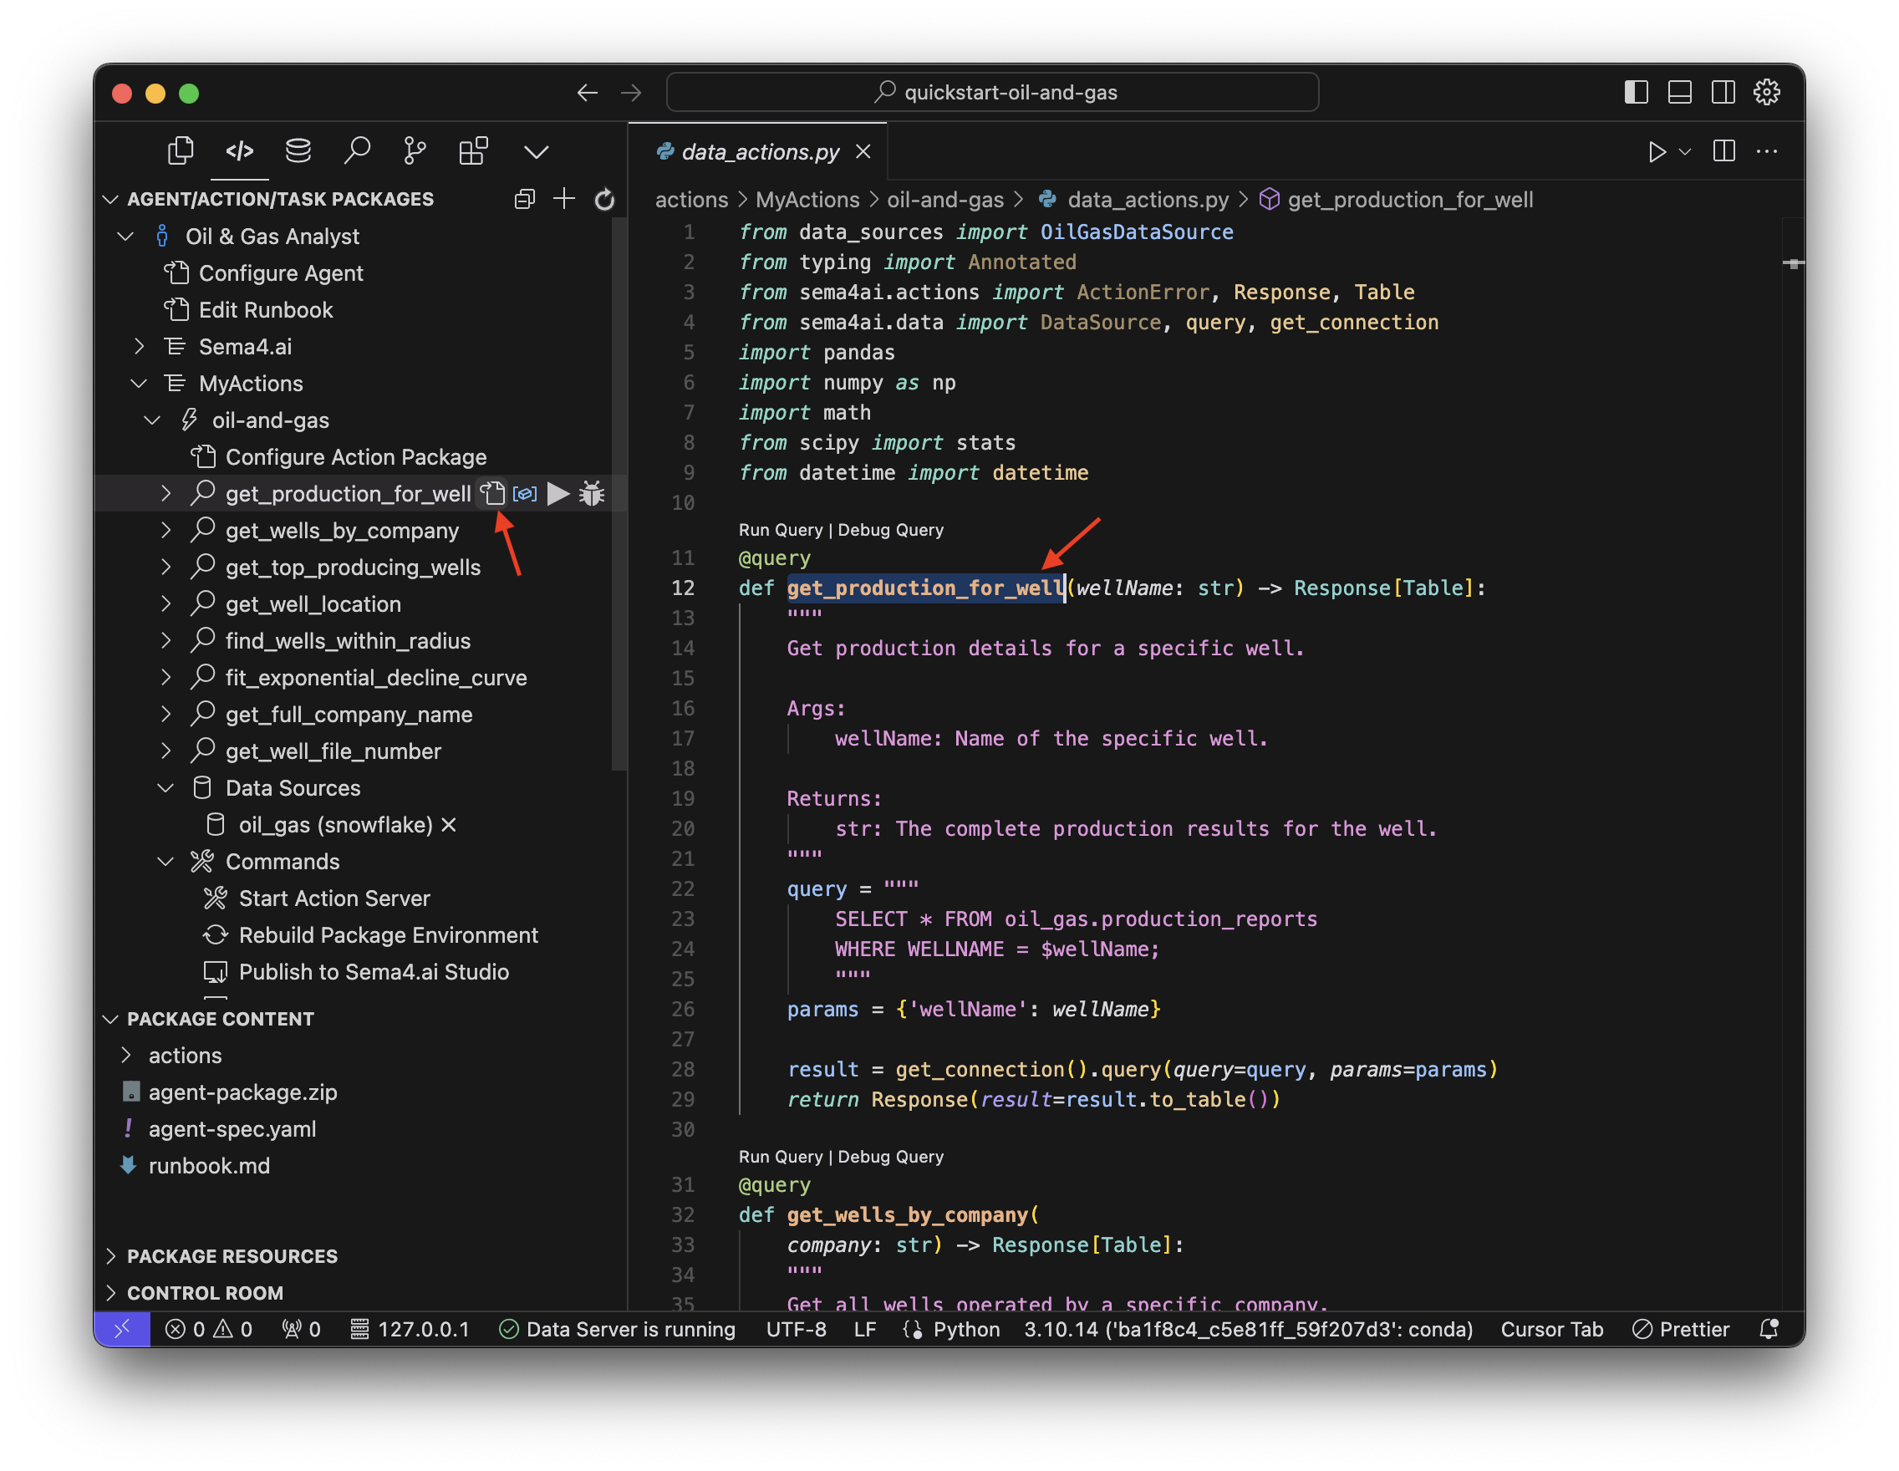1899x1471 pixels.
Task: Select oil-and-gas in the breadcrumb
Action: coord(945,200)
